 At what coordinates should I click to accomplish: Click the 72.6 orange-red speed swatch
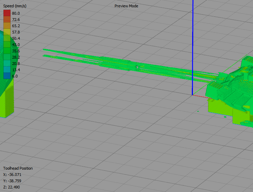click(x=7, y=19)
